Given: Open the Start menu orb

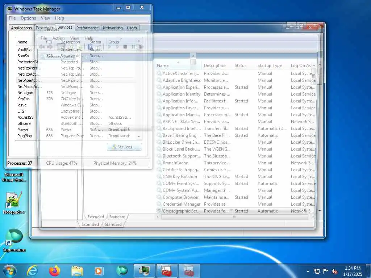Looking at the screenshot, I should point(9,271).
